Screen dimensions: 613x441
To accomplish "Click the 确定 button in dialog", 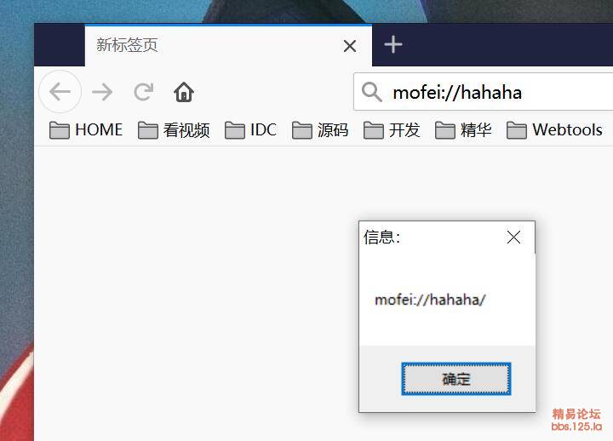I will click(455, 379).
